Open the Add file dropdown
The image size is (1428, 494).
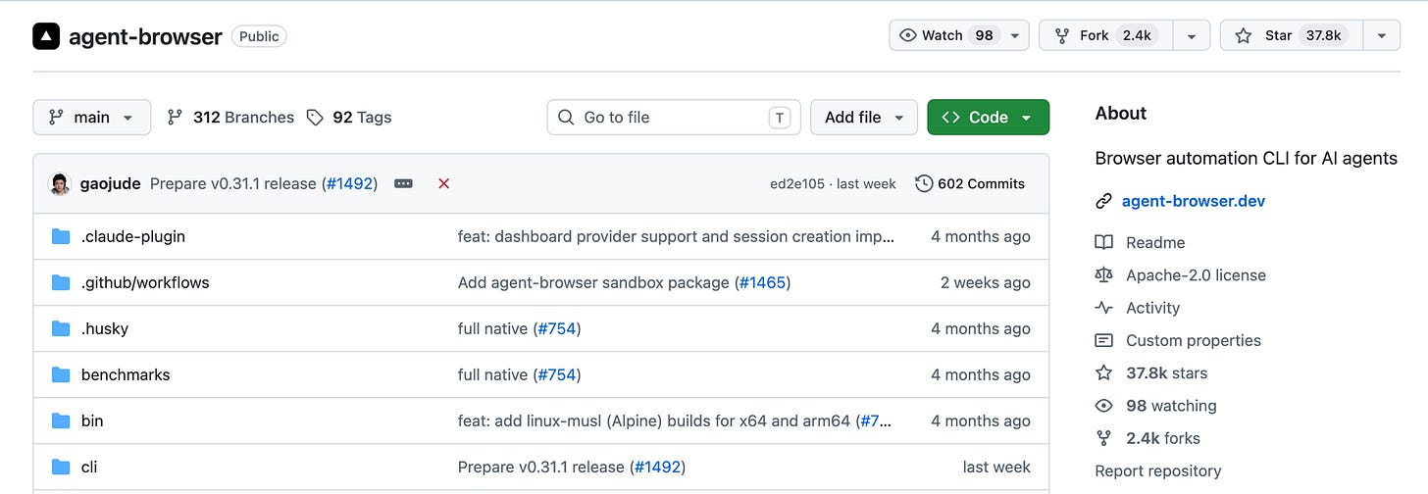click(864, 117)
